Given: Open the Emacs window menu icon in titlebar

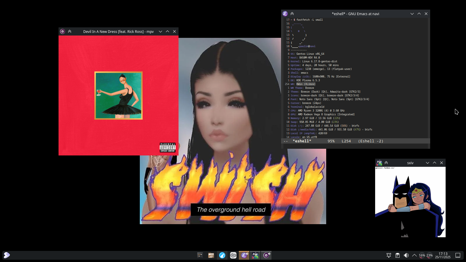Looking at the screenshot, I should pos(285,14).
